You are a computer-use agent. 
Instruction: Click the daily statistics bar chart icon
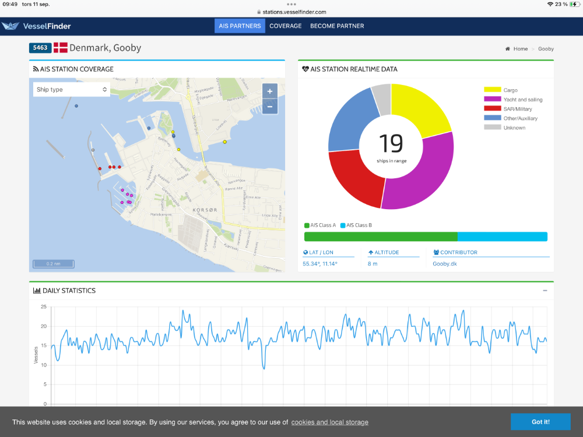pyautogui.click(x=37, y=291)
